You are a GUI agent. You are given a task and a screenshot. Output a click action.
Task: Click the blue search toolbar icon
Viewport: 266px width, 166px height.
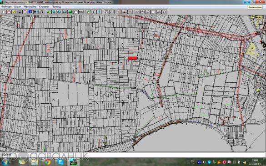(30, 12)
